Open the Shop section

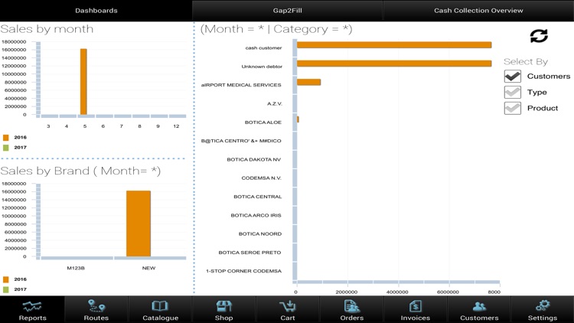223,310
